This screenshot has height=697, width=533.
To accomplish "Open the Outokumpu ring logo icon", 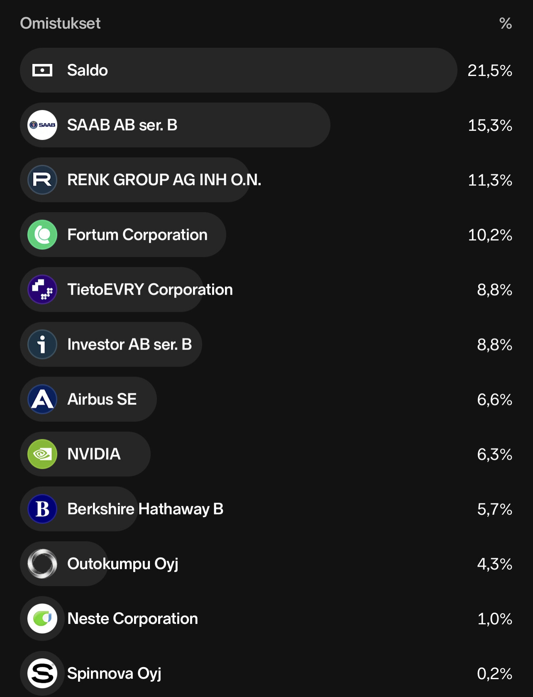I will (x=42, y=564).
